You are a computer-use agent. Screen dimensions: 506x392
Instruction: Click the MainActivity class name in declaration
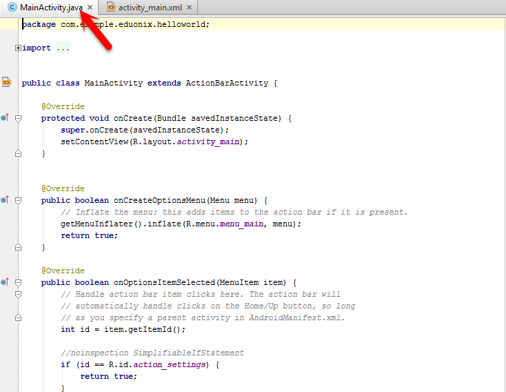tap(113, 83)
